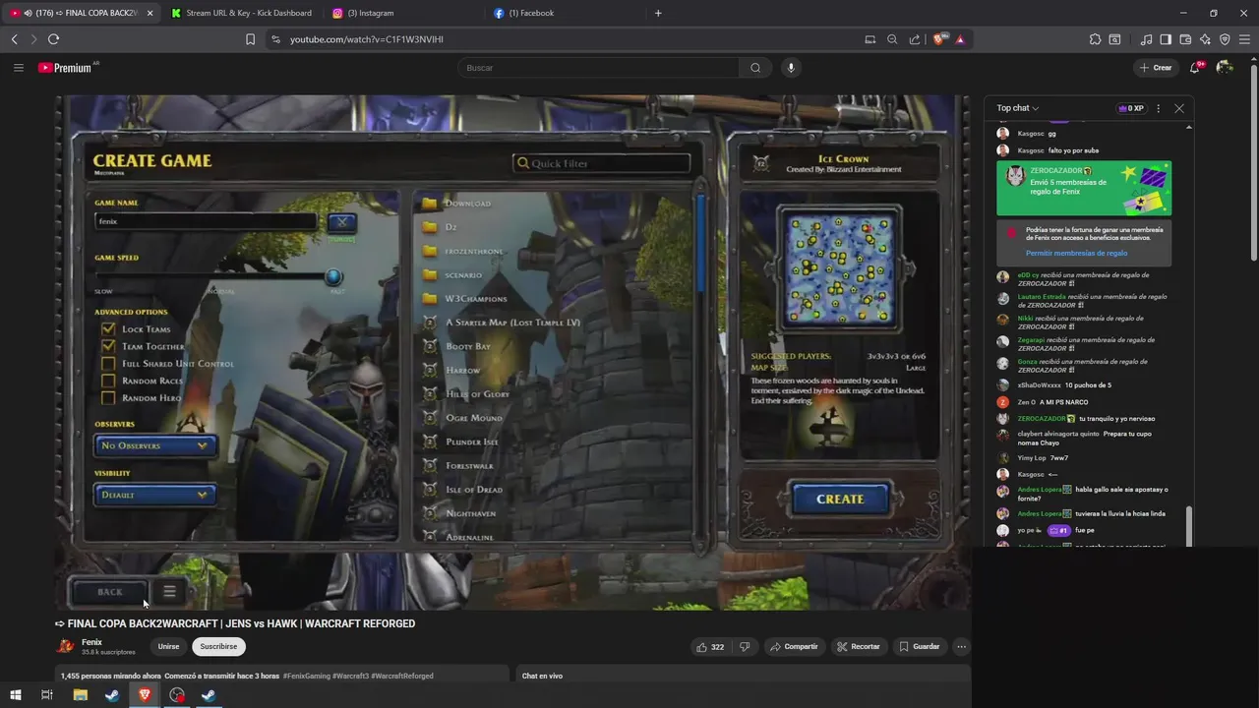Open the OBS recording taskbar icon
This screenshot has width=1259, height=708.
tap(177, 695)
